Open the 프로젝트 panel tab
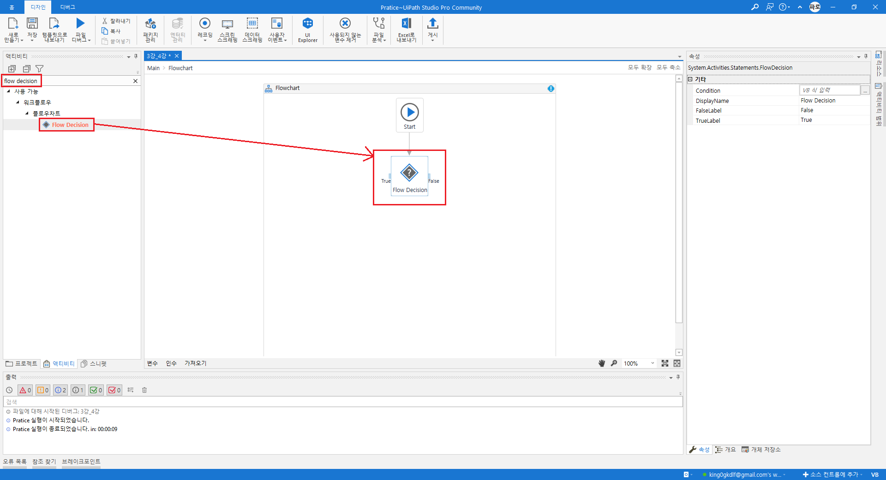 (x=22, y=364)
